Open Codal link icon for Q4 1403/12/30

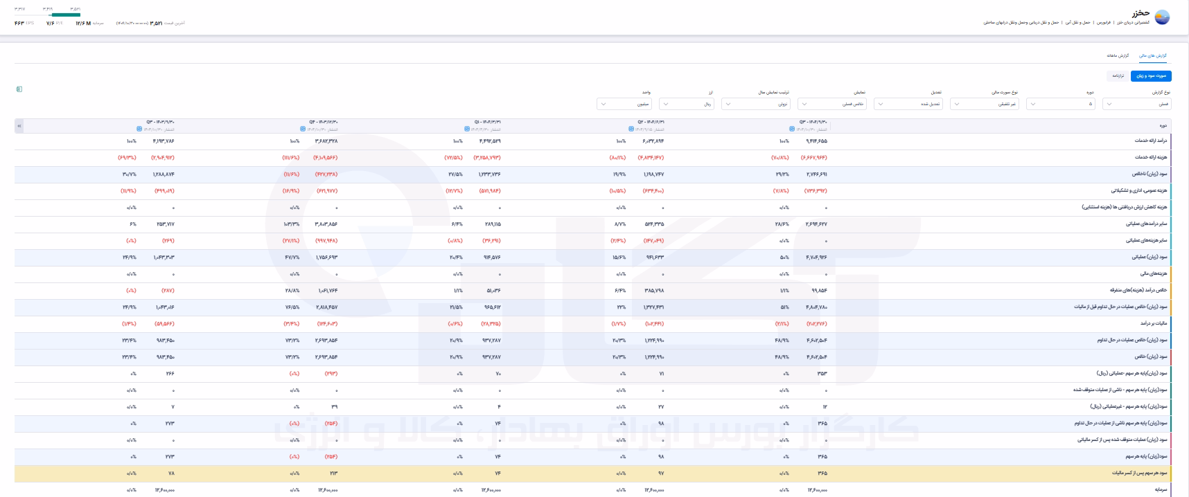click(303, 129)
